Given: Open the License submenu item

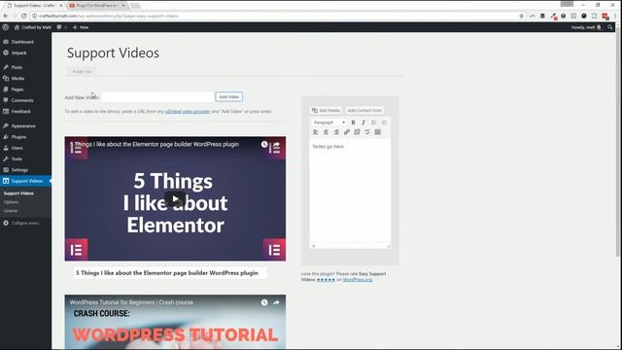Looking at the screenshot, I should pos(11,211).
